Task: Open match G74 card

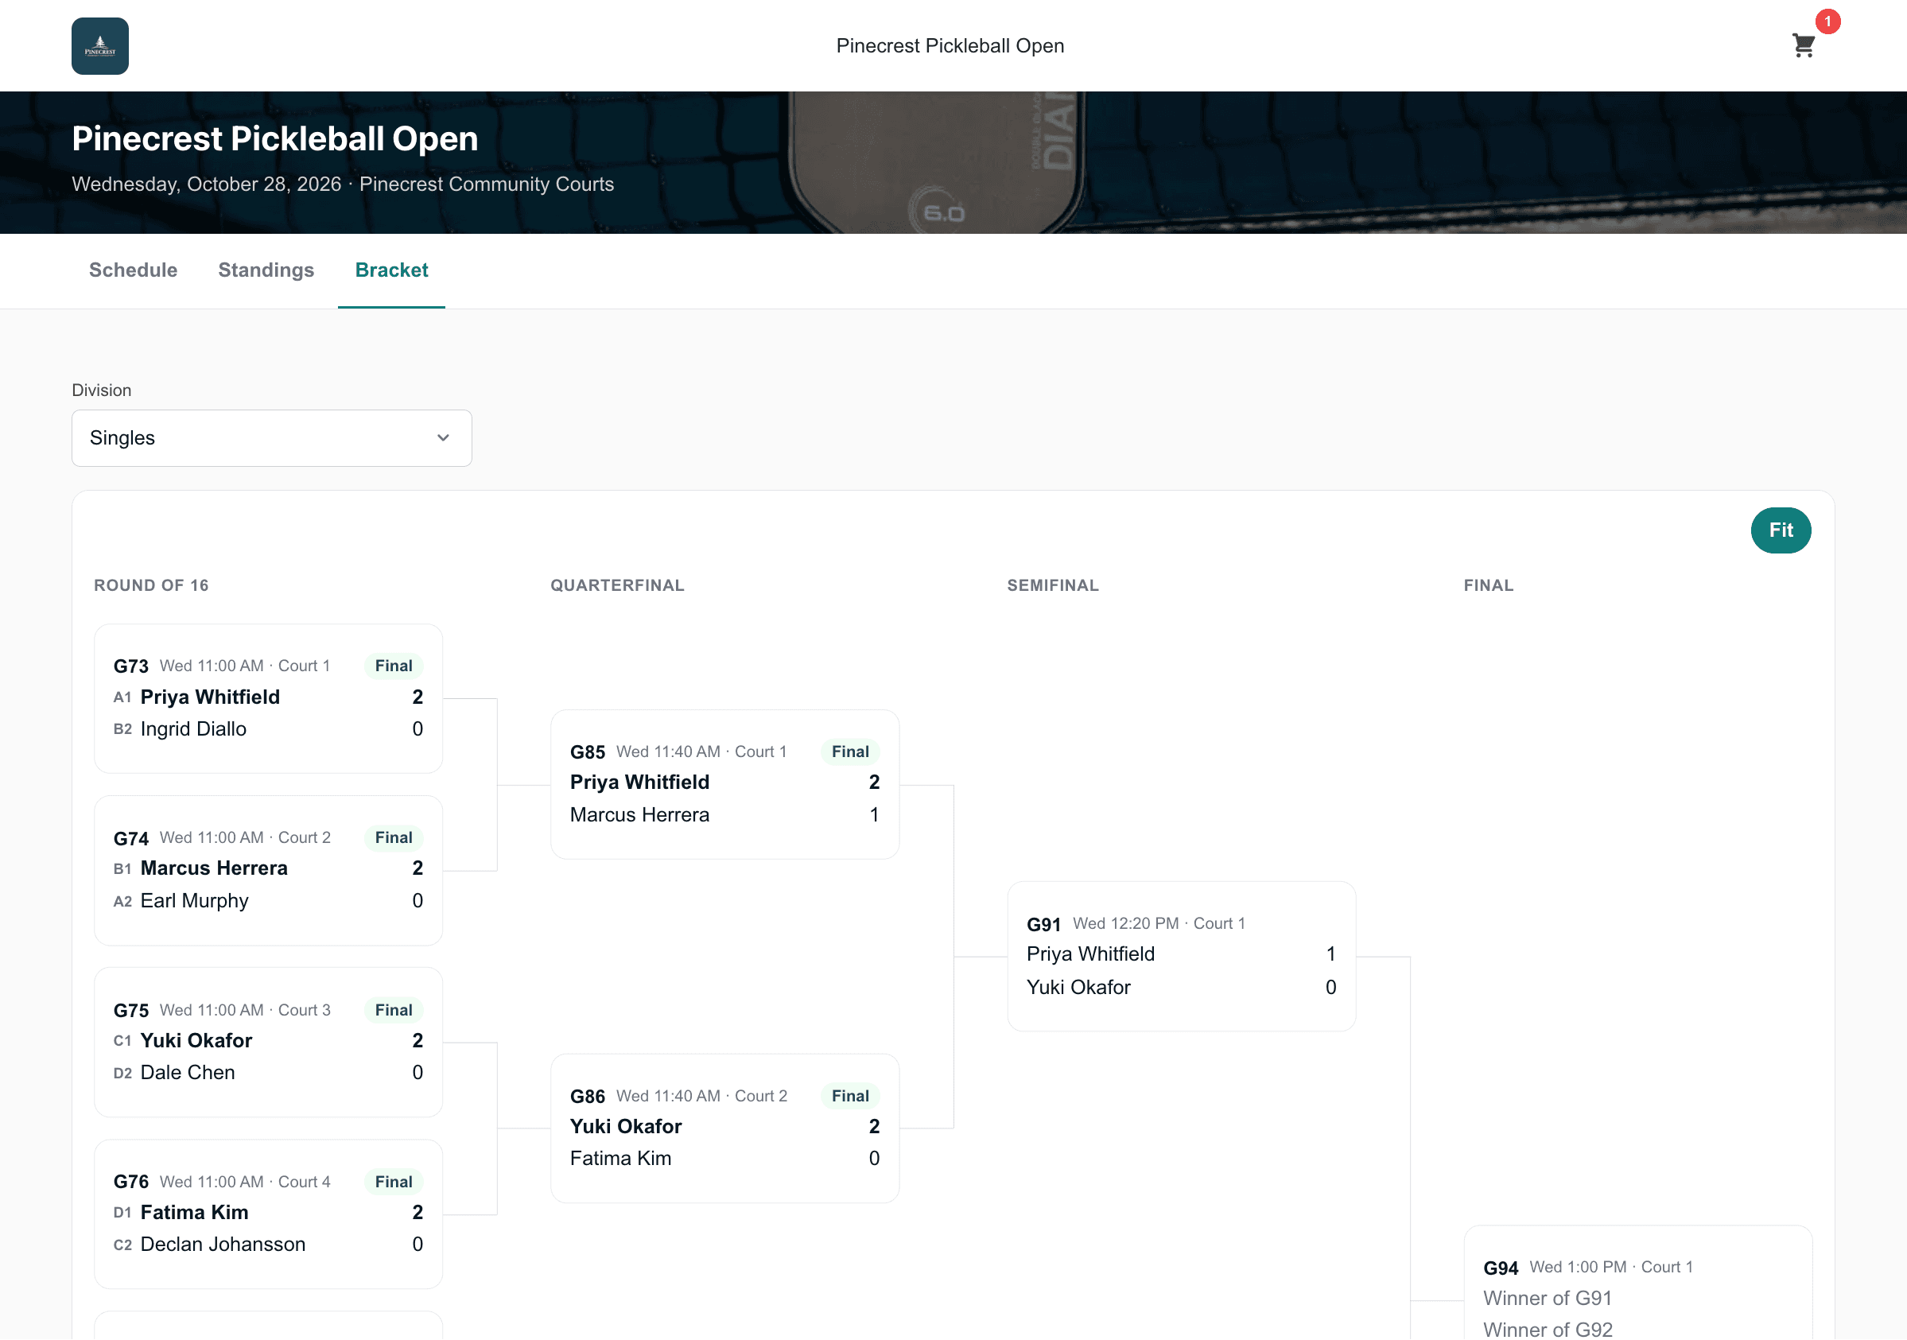Action: click(x=268, y=871)
